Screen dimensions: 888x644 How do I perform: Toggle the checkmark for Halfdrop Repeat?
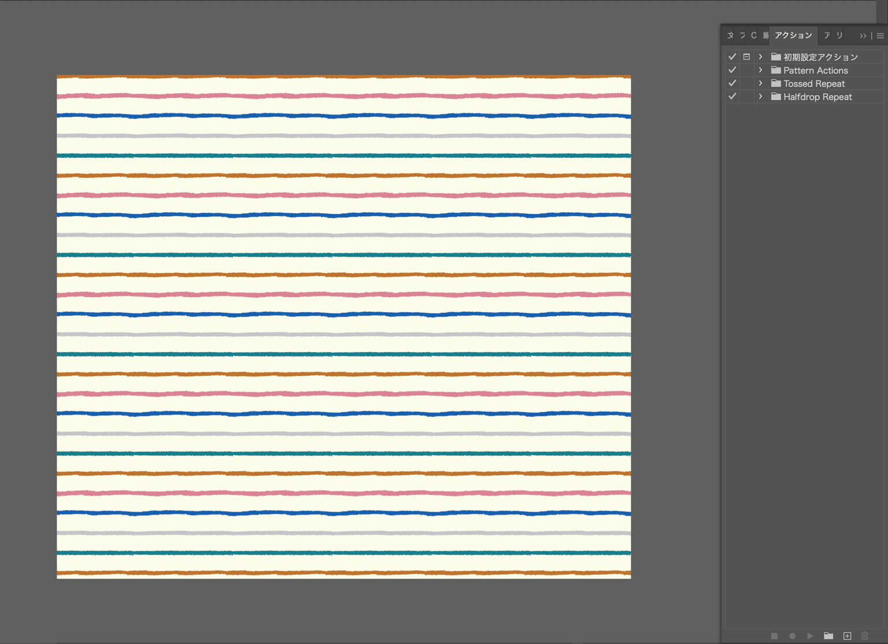tap(732, 97)
